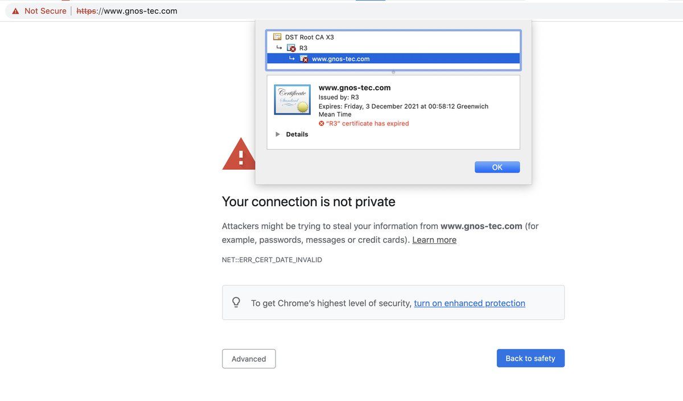This screenshot has width=683, height=401.
Task: Click turn on enhanced protection link
Action: (469, 303)
